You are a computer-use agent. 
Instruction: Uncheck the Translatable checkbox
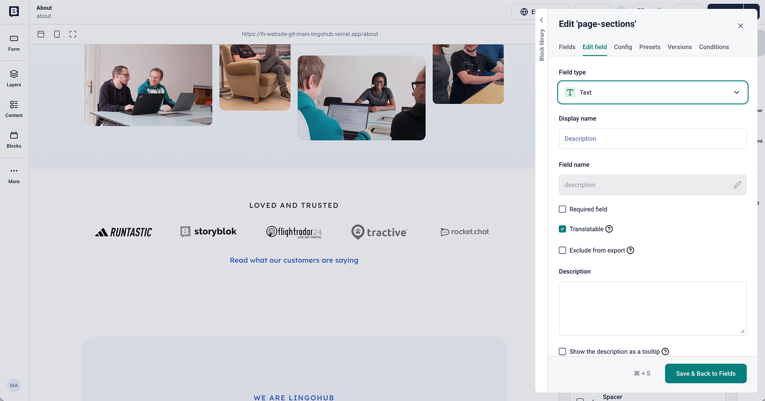coord(562,229)
